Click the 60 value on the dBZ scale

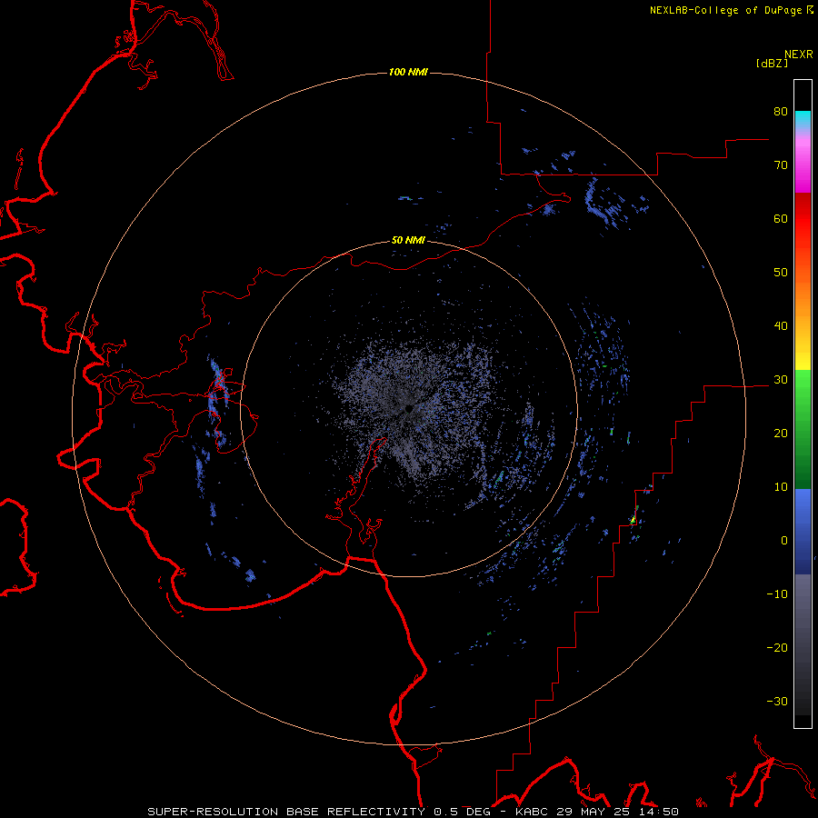[781, 218]
